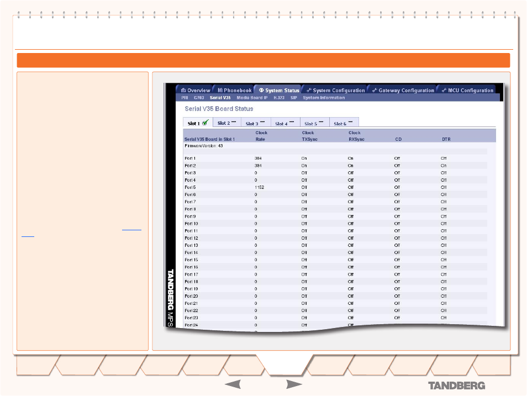The width and height of the screenshot is (527, 396).
Task: Select the Port 16 row label
Action: coord(191,267)
